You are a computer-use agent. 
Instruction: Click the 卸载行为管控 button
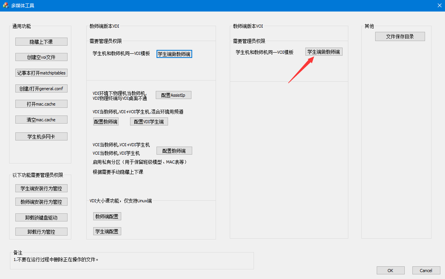41,232
